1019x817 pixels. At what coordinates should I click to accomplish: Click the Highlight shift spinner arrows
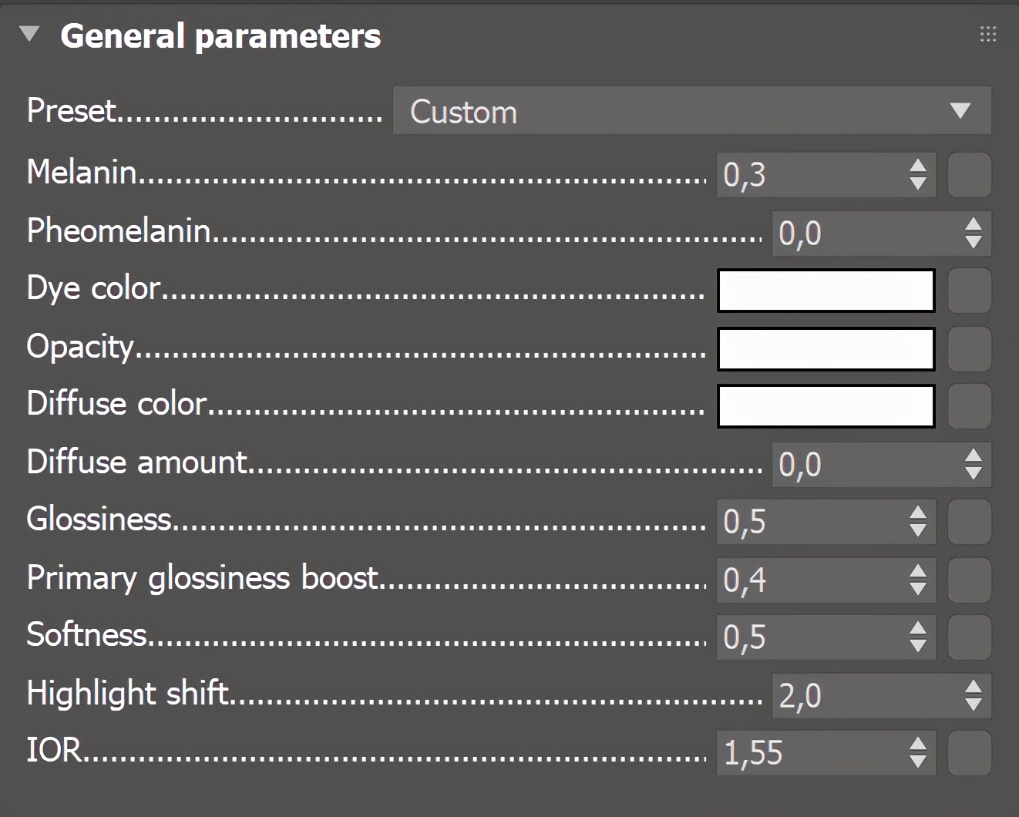[x=974, y=695]
